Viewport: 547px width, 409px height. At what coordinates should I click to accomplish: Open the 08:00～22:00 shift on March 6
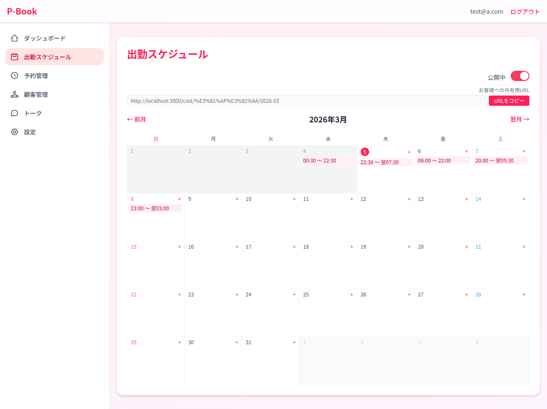pyautogui.click(x=443, y=160)
